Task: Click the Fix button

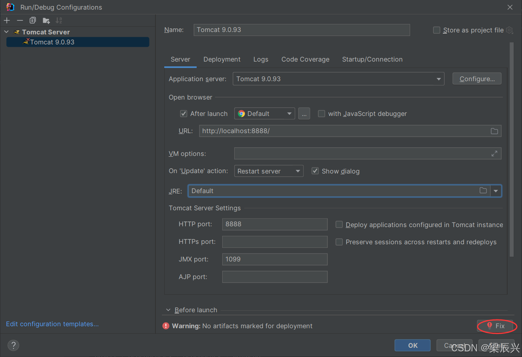Action: (496, 326)
